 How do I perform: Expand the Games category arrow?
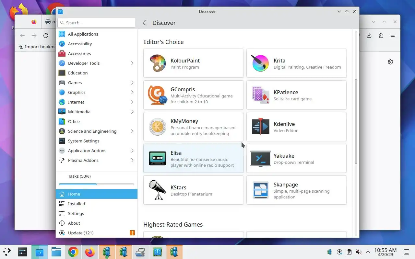click(132, 83)
